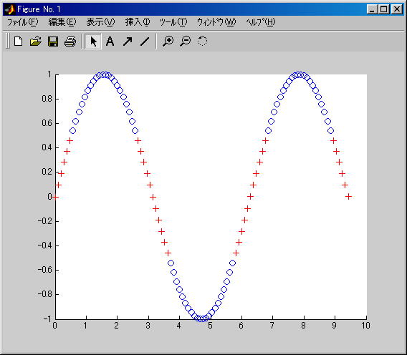Select the Insert Line tool
Viewport: 407px width, 355px height.
point(145,42)
